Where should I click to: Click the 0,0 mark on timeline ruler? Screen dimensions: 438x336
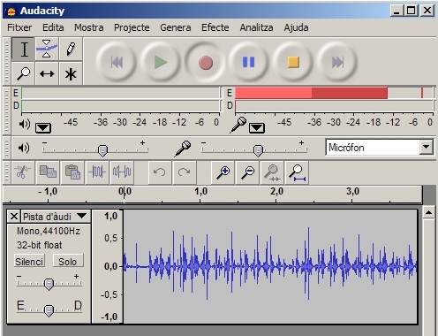(x=125, y=192)
